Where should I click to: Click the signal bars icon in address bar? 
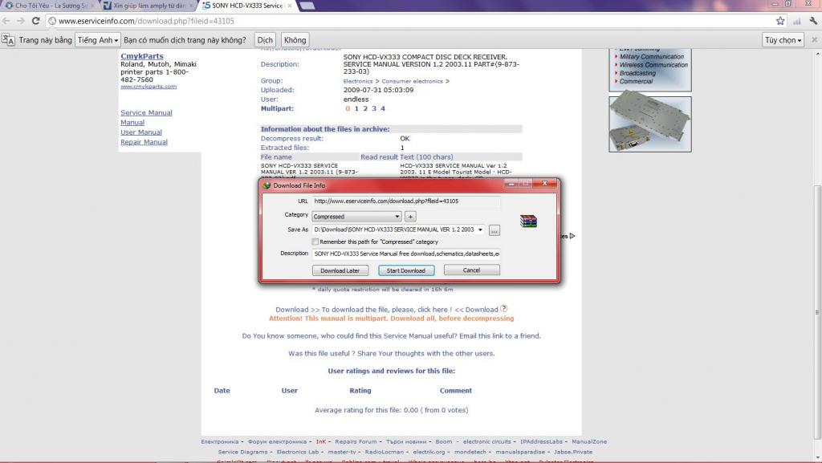pos(797,21)
